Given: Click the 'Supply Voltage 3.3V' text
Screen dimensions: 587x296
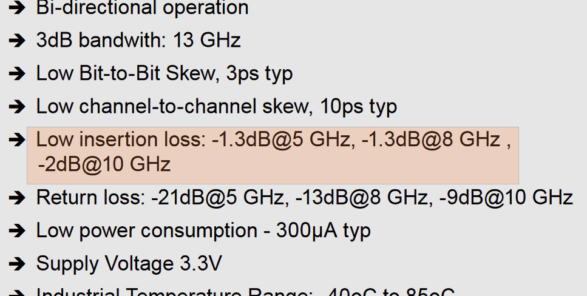Looking at the screenshot, I should (129, 263).
